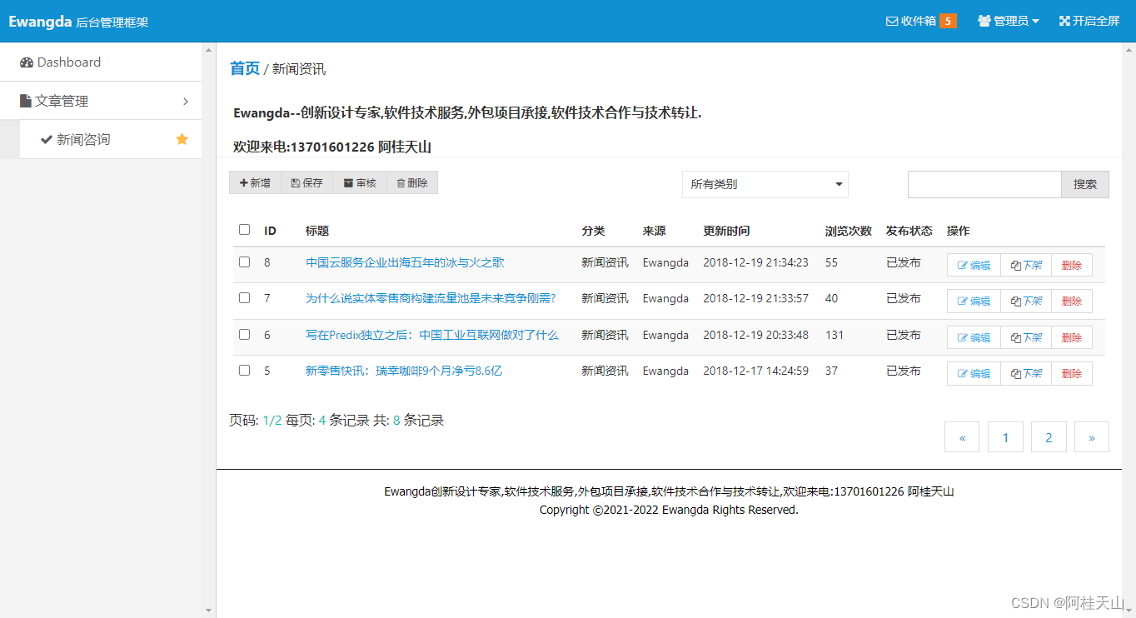
Task: Click 删除 for row ID 6
Action: coord(1072,337)
